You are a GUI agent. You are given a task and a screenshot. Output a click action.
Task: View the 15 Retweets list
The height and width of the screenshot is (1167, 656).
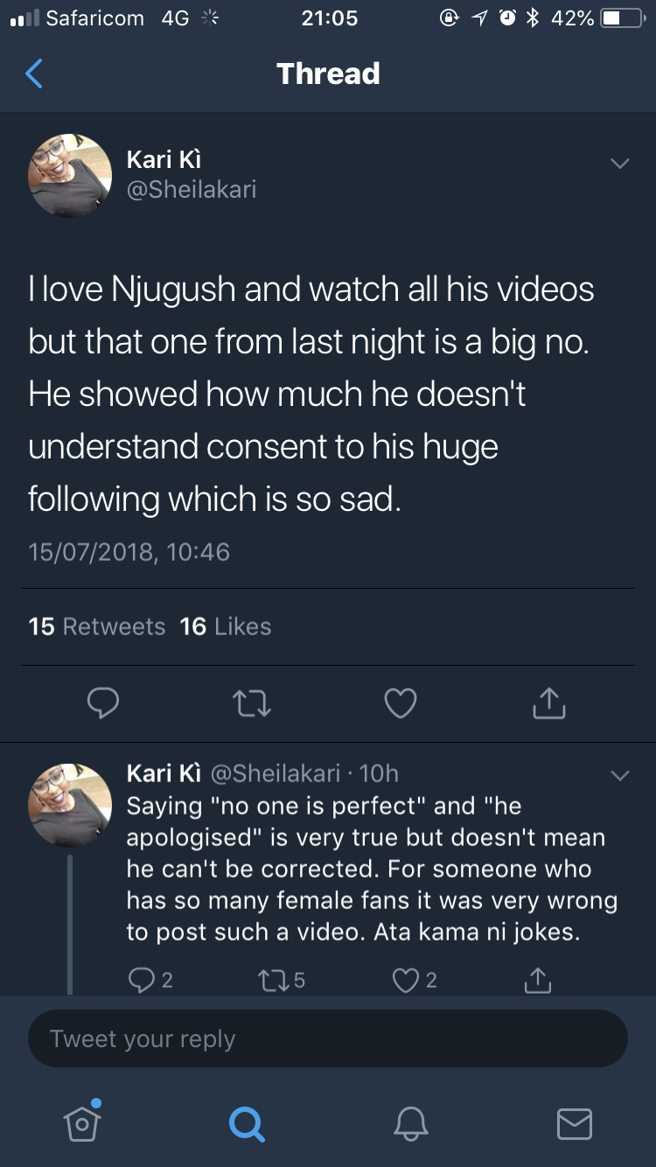coord(97,626)
